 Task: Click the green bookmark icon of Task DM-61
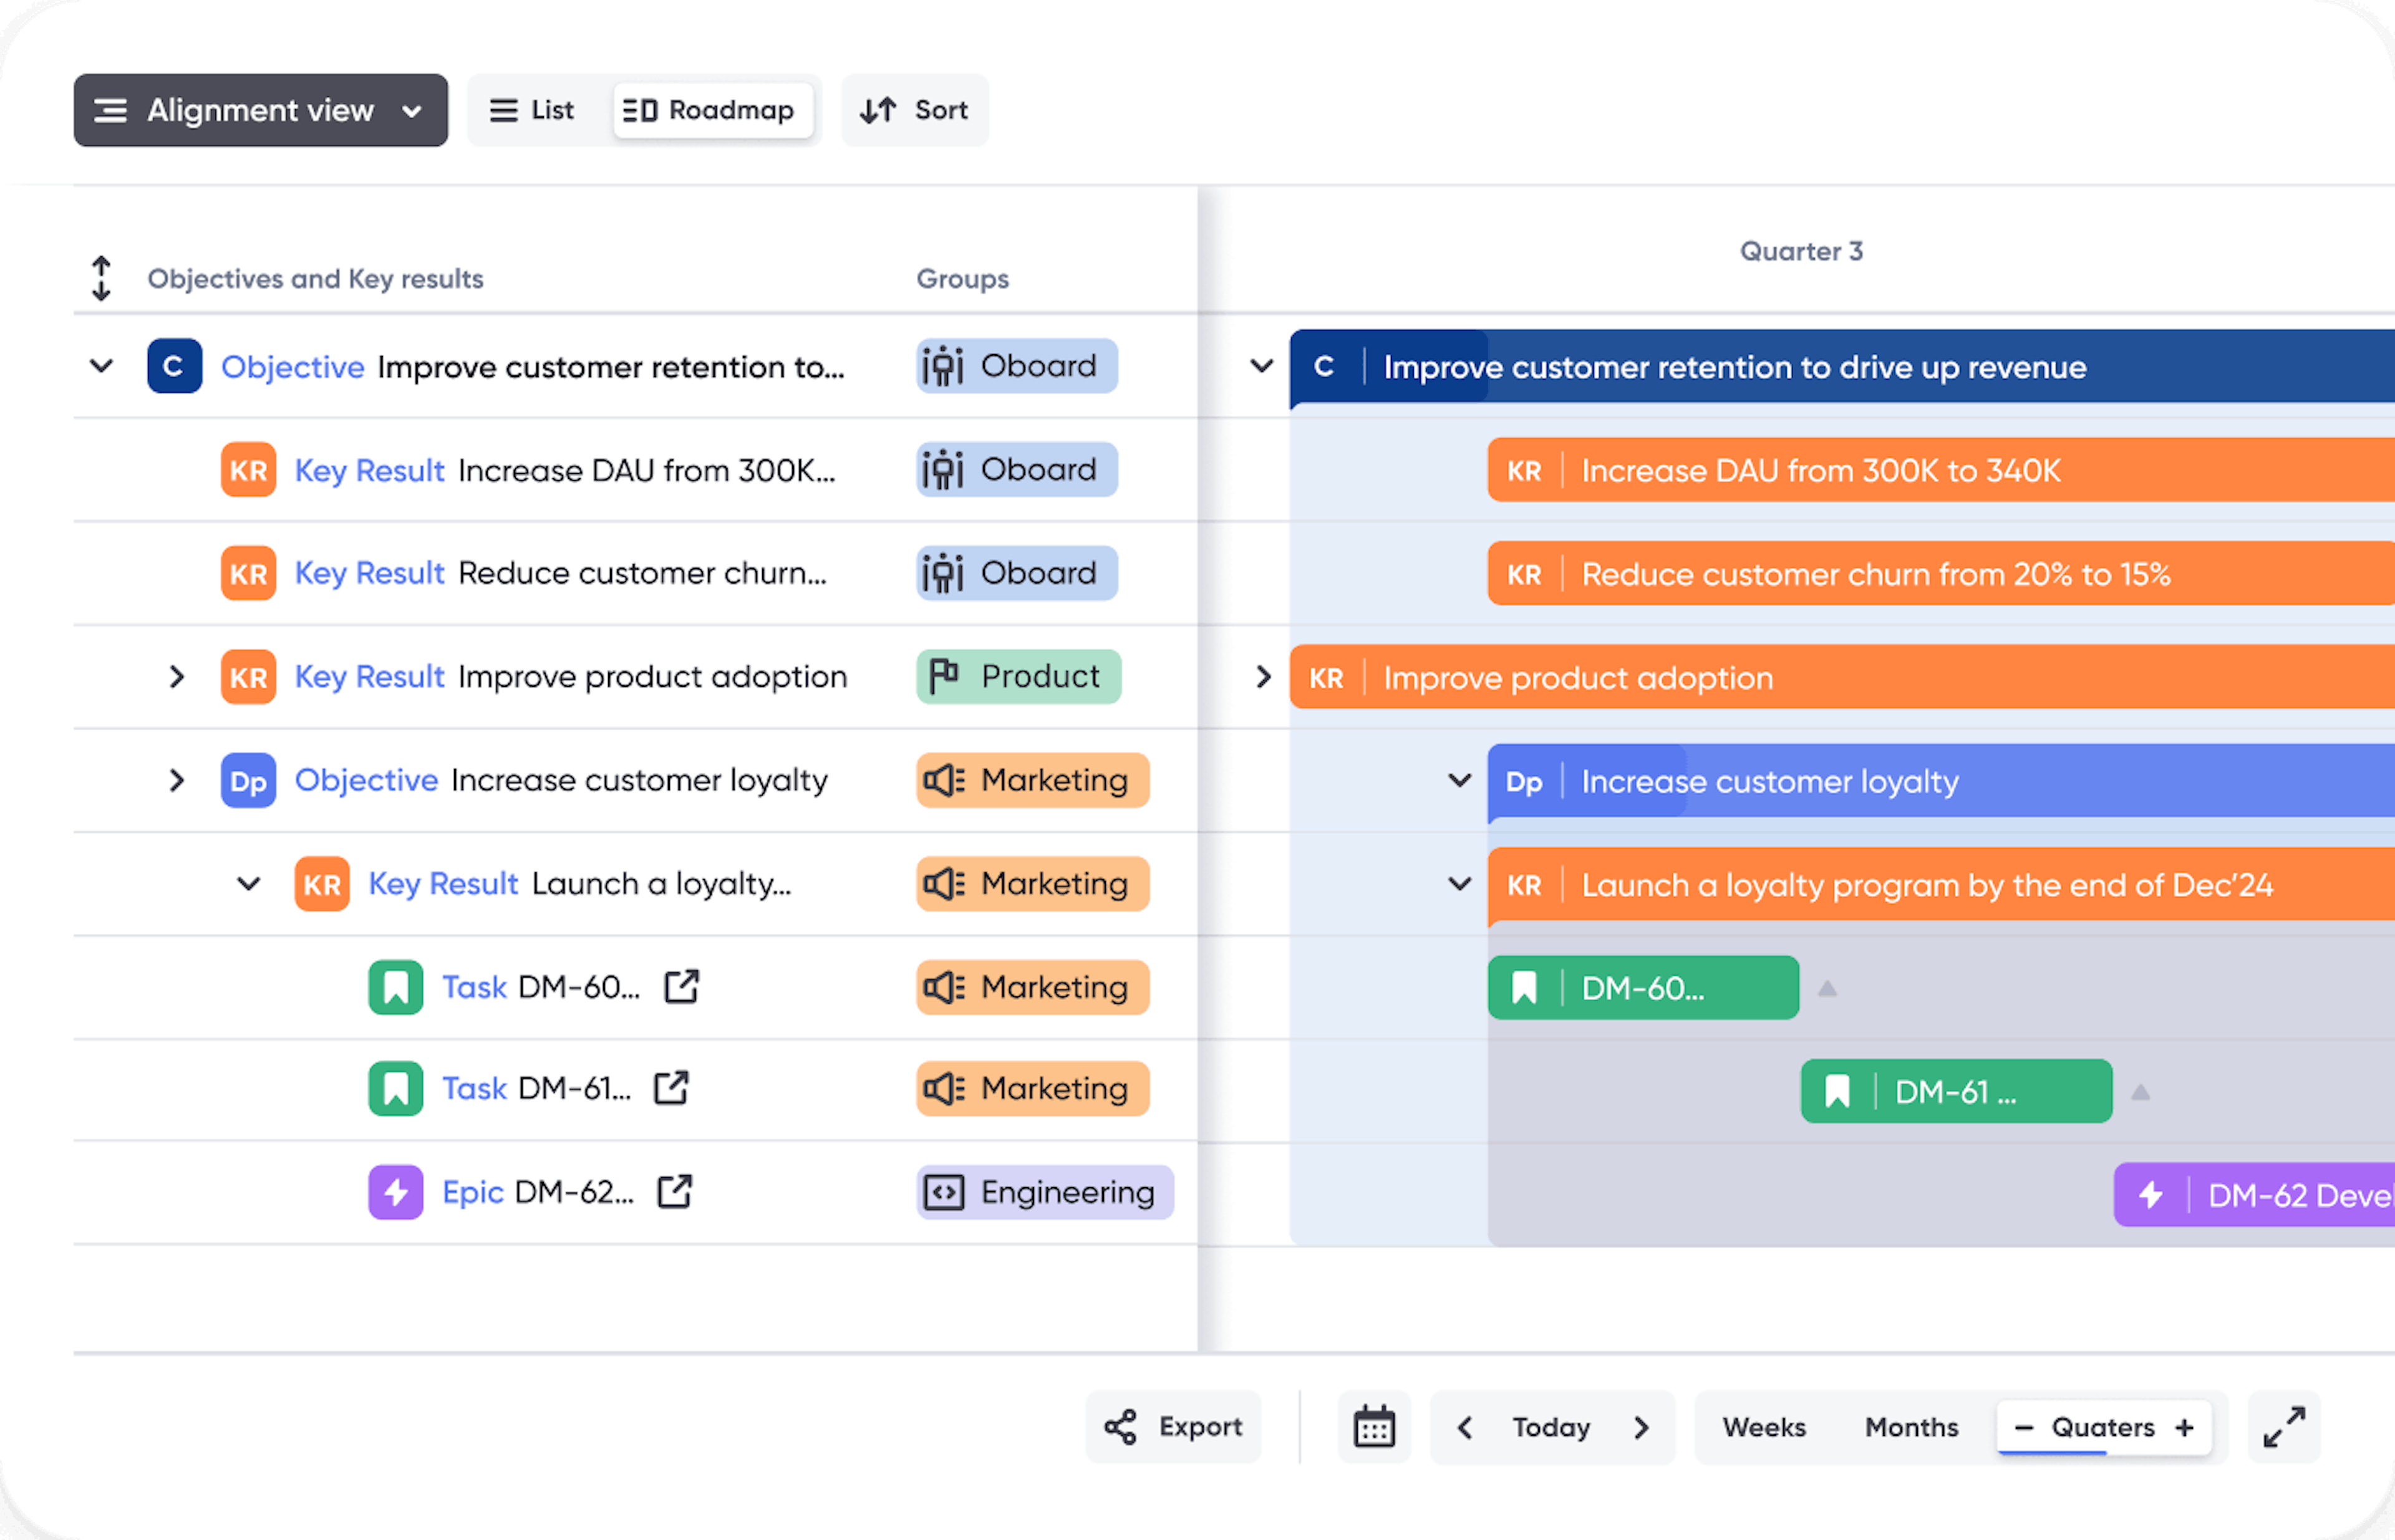tap(395, 1088)
